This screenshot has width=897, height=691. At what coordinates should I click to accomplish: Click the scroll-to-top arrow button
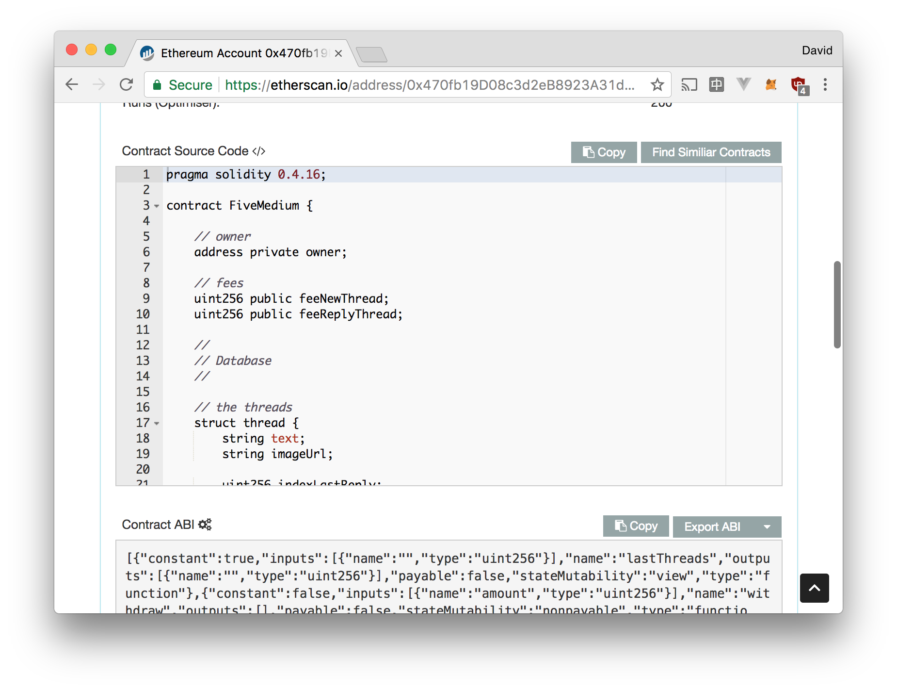click(x=815, y=588)
